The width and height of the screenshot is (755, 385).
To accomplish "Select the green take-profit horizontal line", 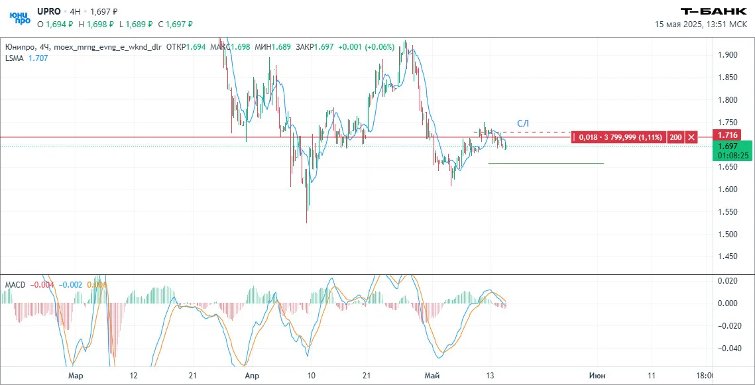I will pos(546,163).
